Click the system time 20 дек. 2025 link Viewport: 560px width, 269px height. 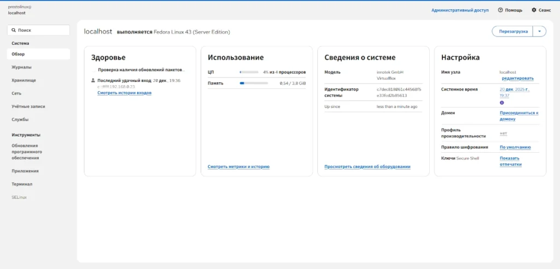(515, 93)
